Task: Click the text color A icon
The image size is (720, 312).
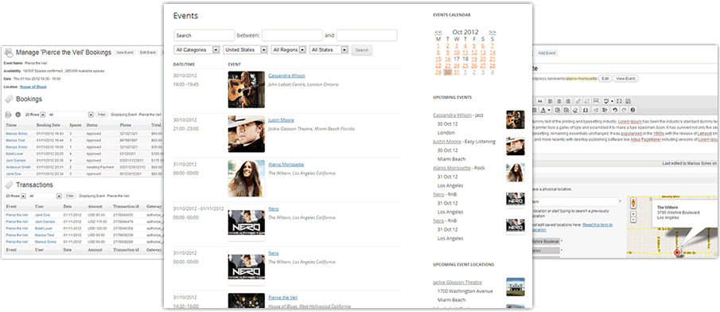Action: tap(543, 110)
